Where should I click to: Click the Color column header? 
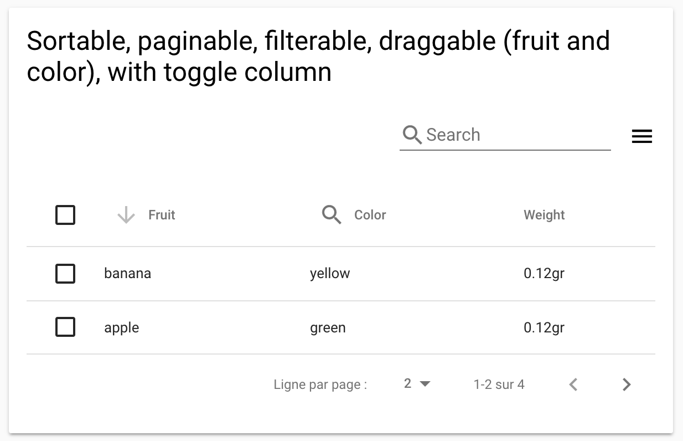pyautogui.click(x=370, y=215)
